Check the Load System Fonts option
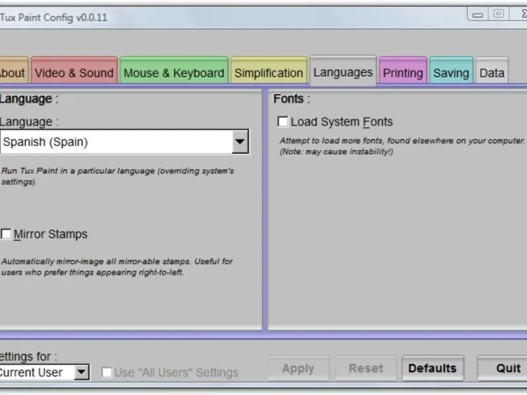This screenshot has height=395, width=527. point(283,122)
